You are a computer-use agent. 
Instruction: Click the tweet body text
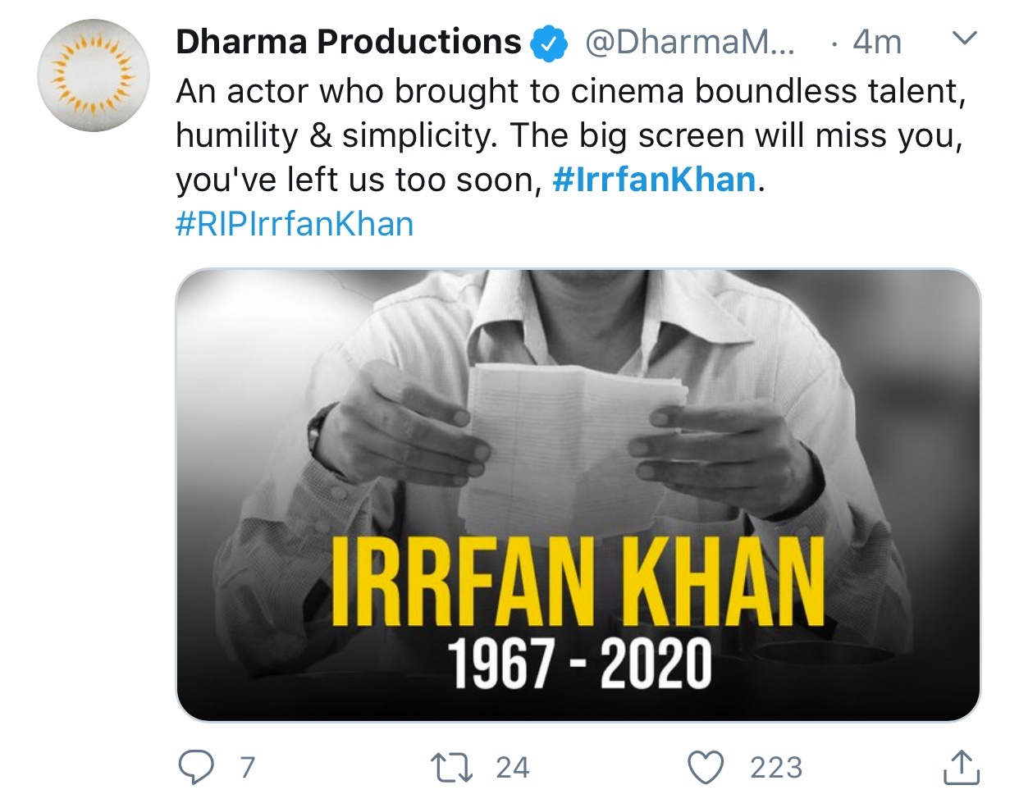(x=570, y=135)
